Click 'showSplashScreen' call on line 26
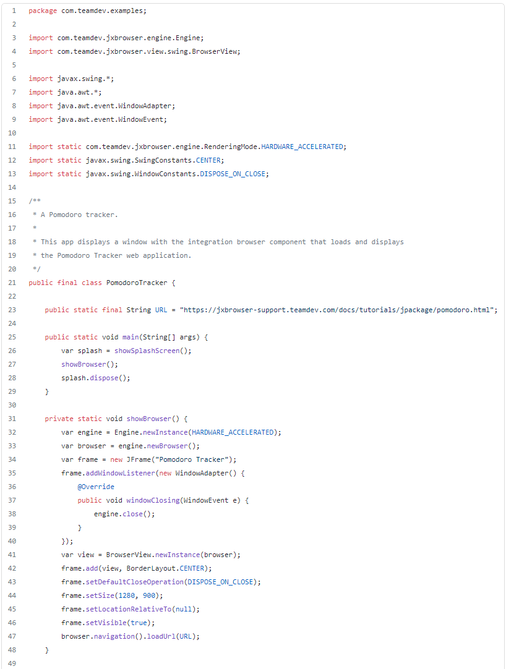 147,351
